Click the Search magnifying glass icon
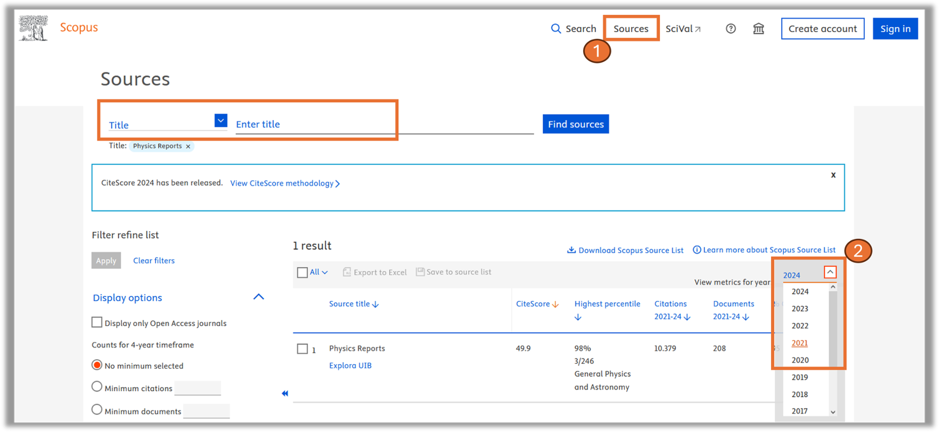939x432 pixels. coord(556,29)
